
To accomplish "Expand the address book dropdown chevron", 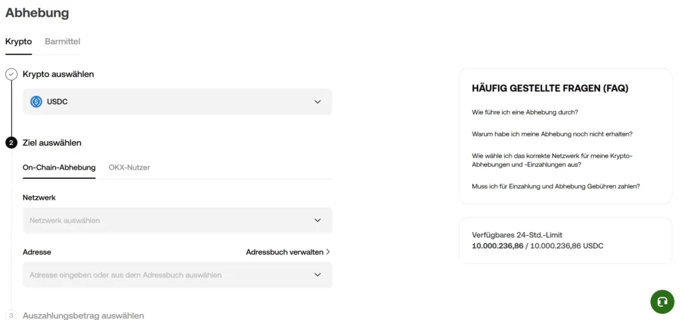I will click(x=317, y=275).
